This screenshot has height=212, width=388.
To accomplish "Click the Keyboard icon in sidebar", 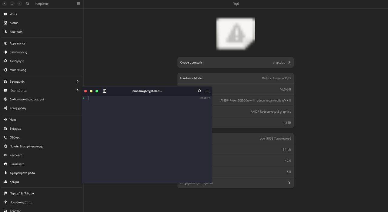I will point(5,155).
